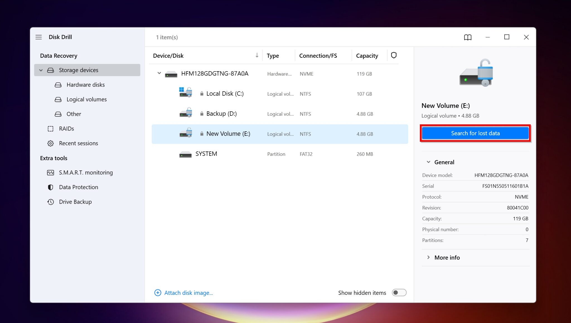The image size is (571, 323).
Task: Enable the Show hidden items toggle
Action: pyautogui.click(x=399, y=293)
